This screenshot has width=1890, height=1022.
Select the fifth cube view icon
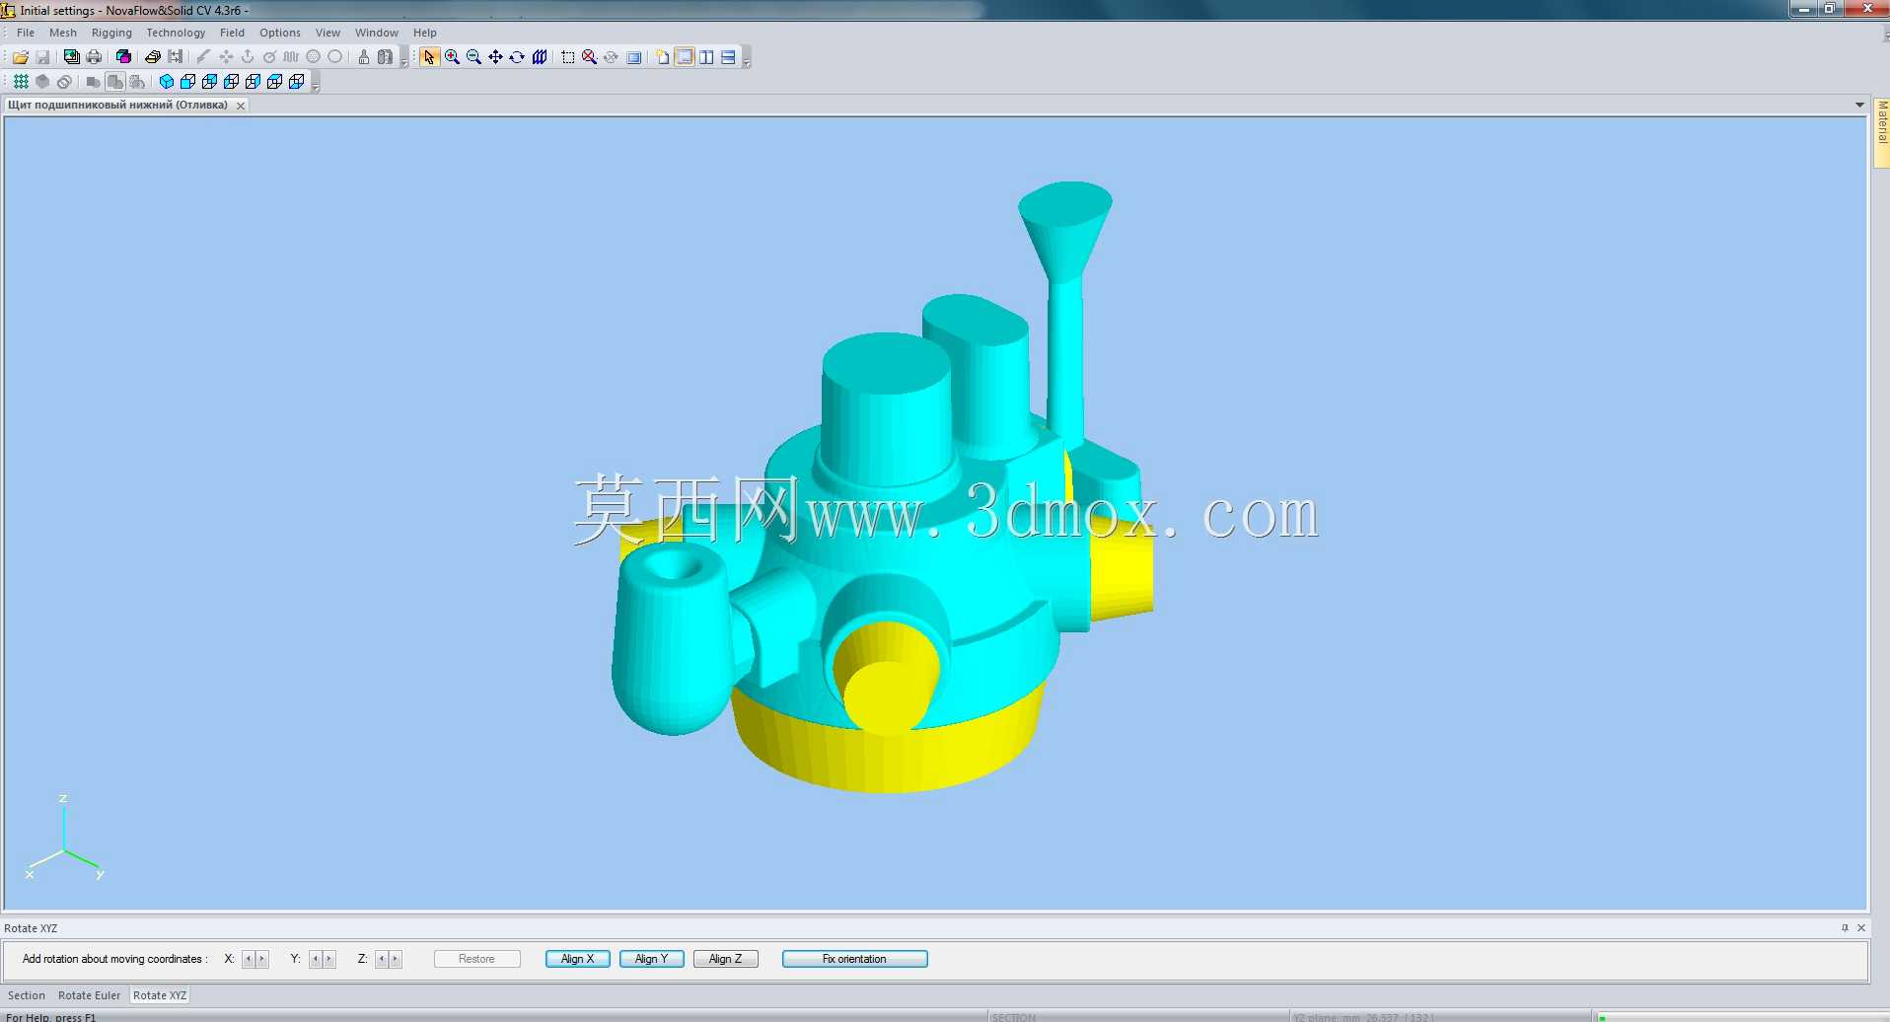(253, 82)
